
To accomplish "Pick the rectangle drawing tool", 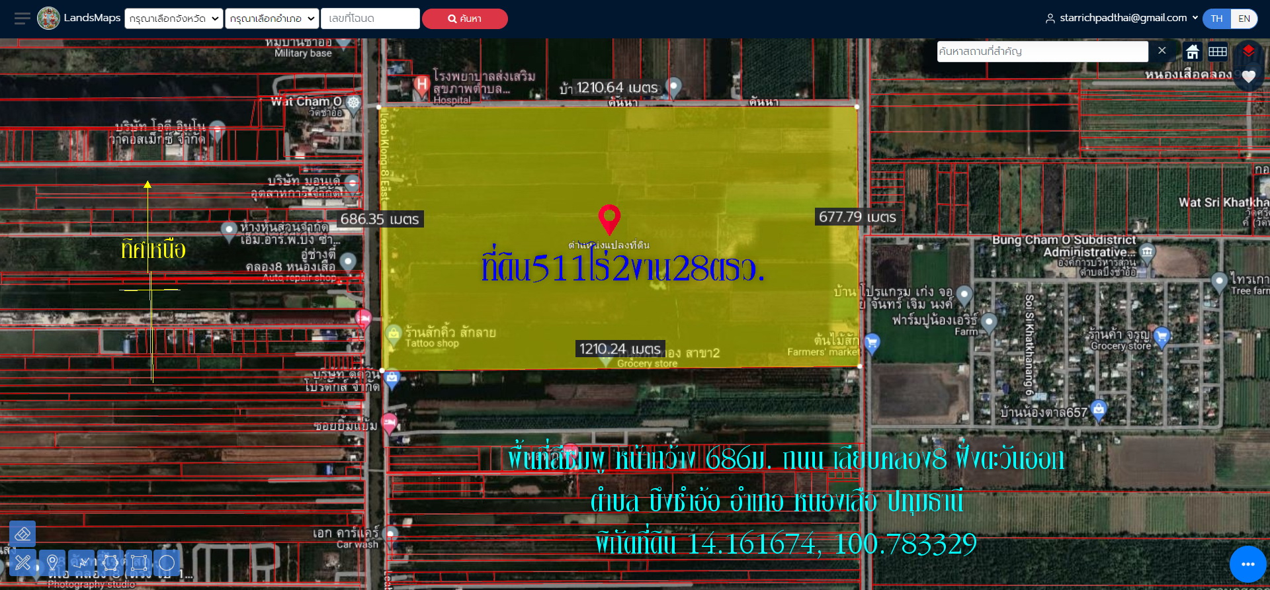I will tap(139, 563).
